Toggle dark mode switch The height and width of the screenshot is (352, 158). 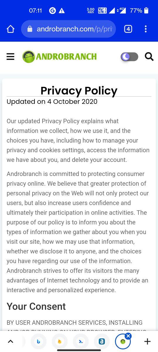click(x=129, y=57)
